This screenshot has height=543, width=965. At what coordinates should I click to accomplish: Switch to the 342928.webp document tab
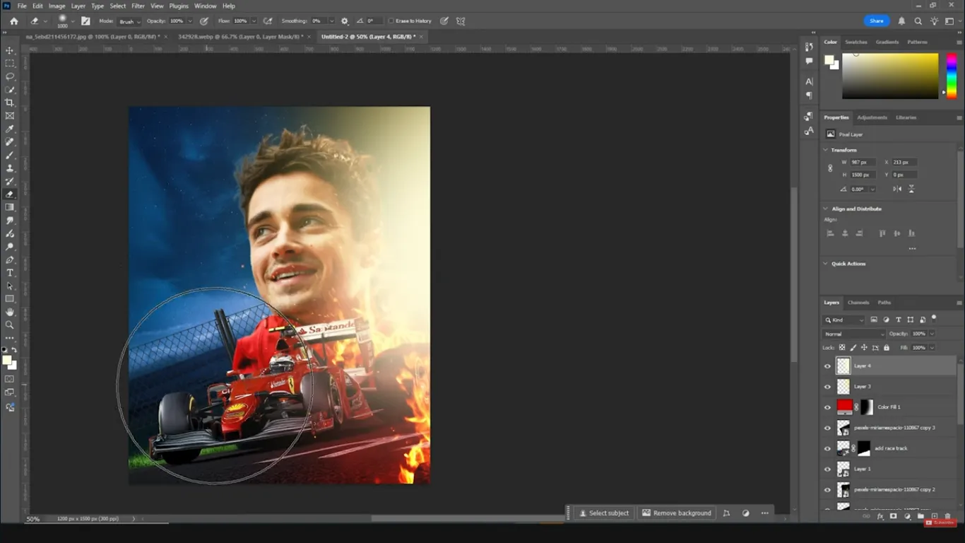[x=241, y=36]
